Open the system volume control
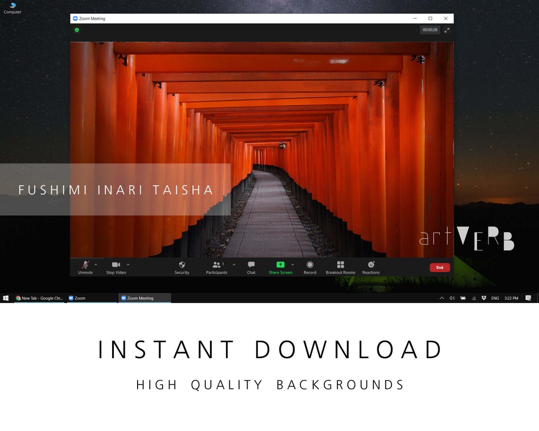This screenshot has height=431, width=539. pos(452,298)
